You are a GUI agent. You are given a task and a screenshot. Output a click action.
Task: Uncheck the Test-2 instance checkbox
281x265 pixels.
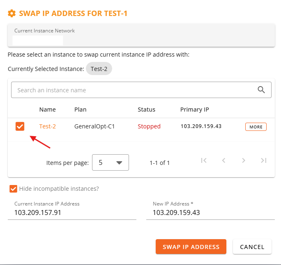pos(20,126)
